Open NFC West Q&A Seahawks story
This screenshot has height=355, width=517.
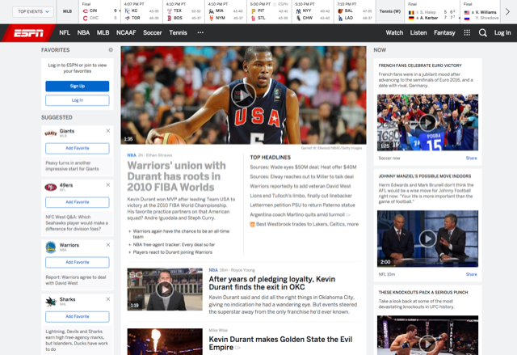[x=77, y=223]
